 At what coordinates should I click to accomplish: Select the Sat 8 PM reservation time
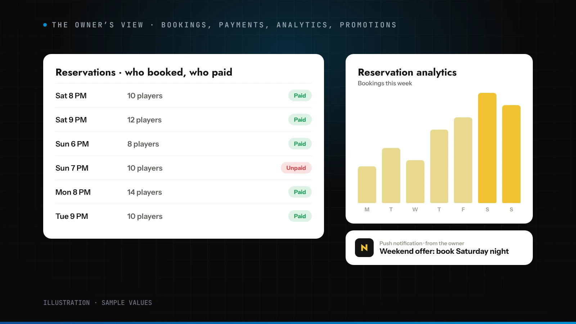tap(71, 96)
